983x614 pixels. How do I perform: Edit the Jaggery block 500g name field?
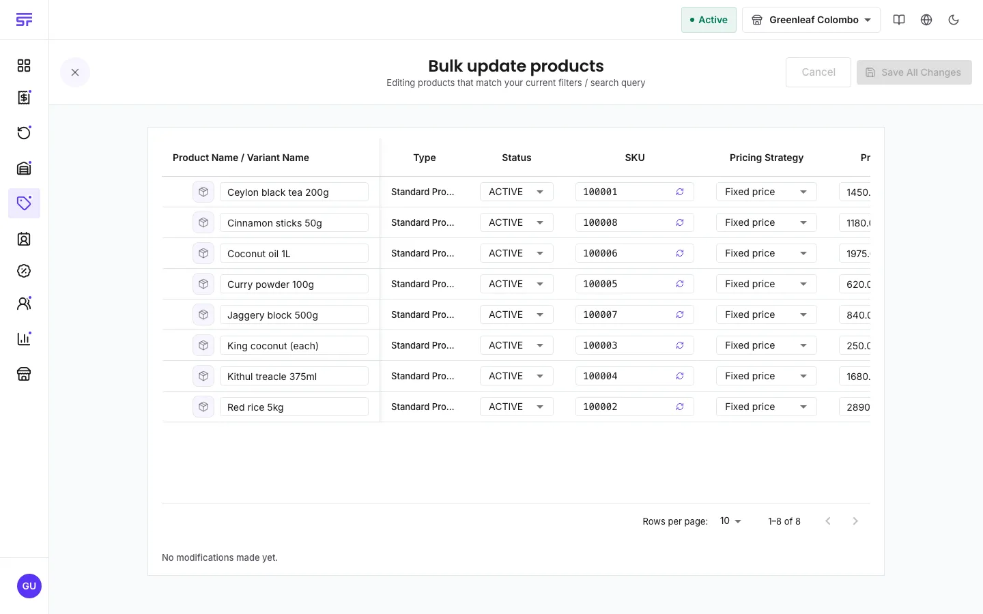pyautogui.click(x=294, y=315)
